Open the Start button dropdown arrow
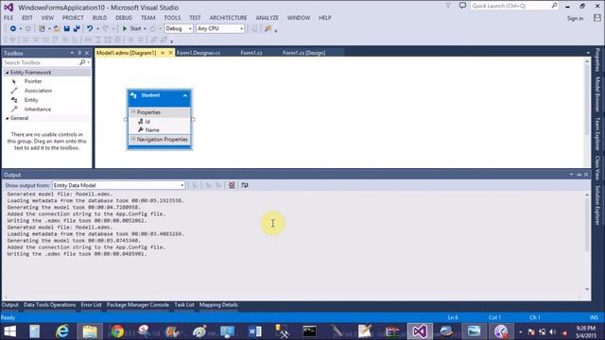Image resolution: width=605 pixels, height=340 pixels. tap(145, 28)
